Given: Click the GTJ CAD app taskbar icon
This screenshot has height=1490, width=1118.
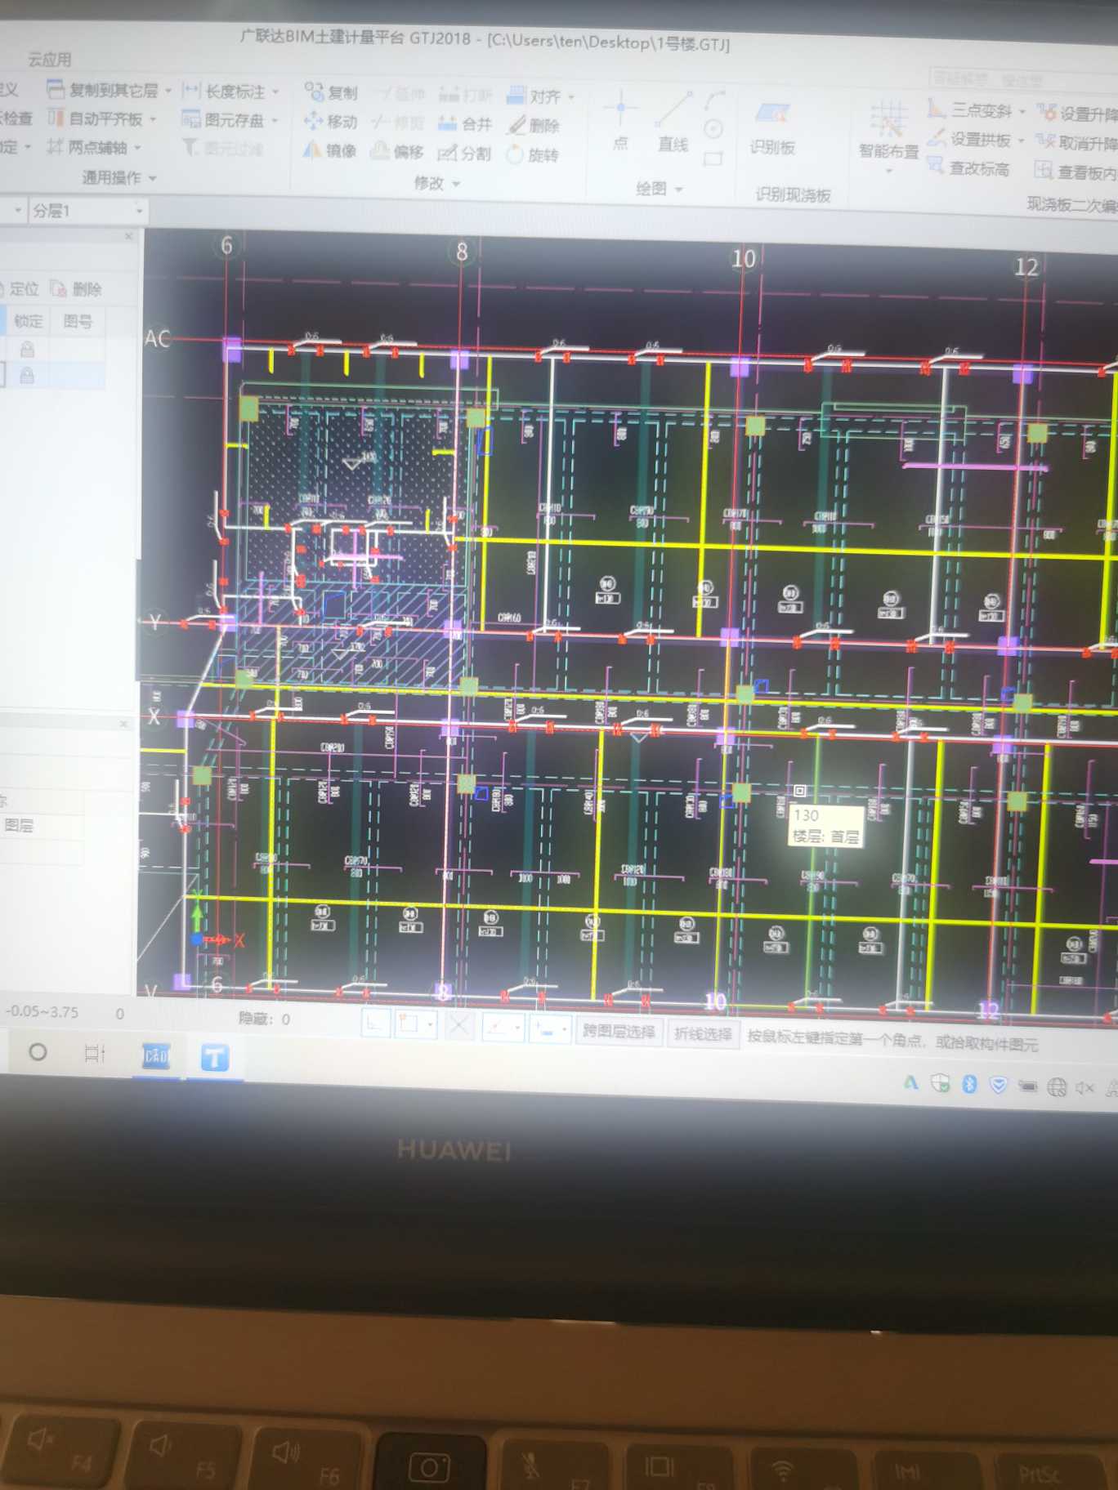Looking at the screenshot, I should (155, 1056).
